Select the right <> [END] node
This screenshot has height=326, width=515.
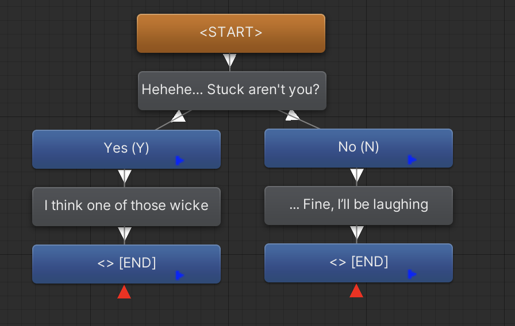[358, 263]
